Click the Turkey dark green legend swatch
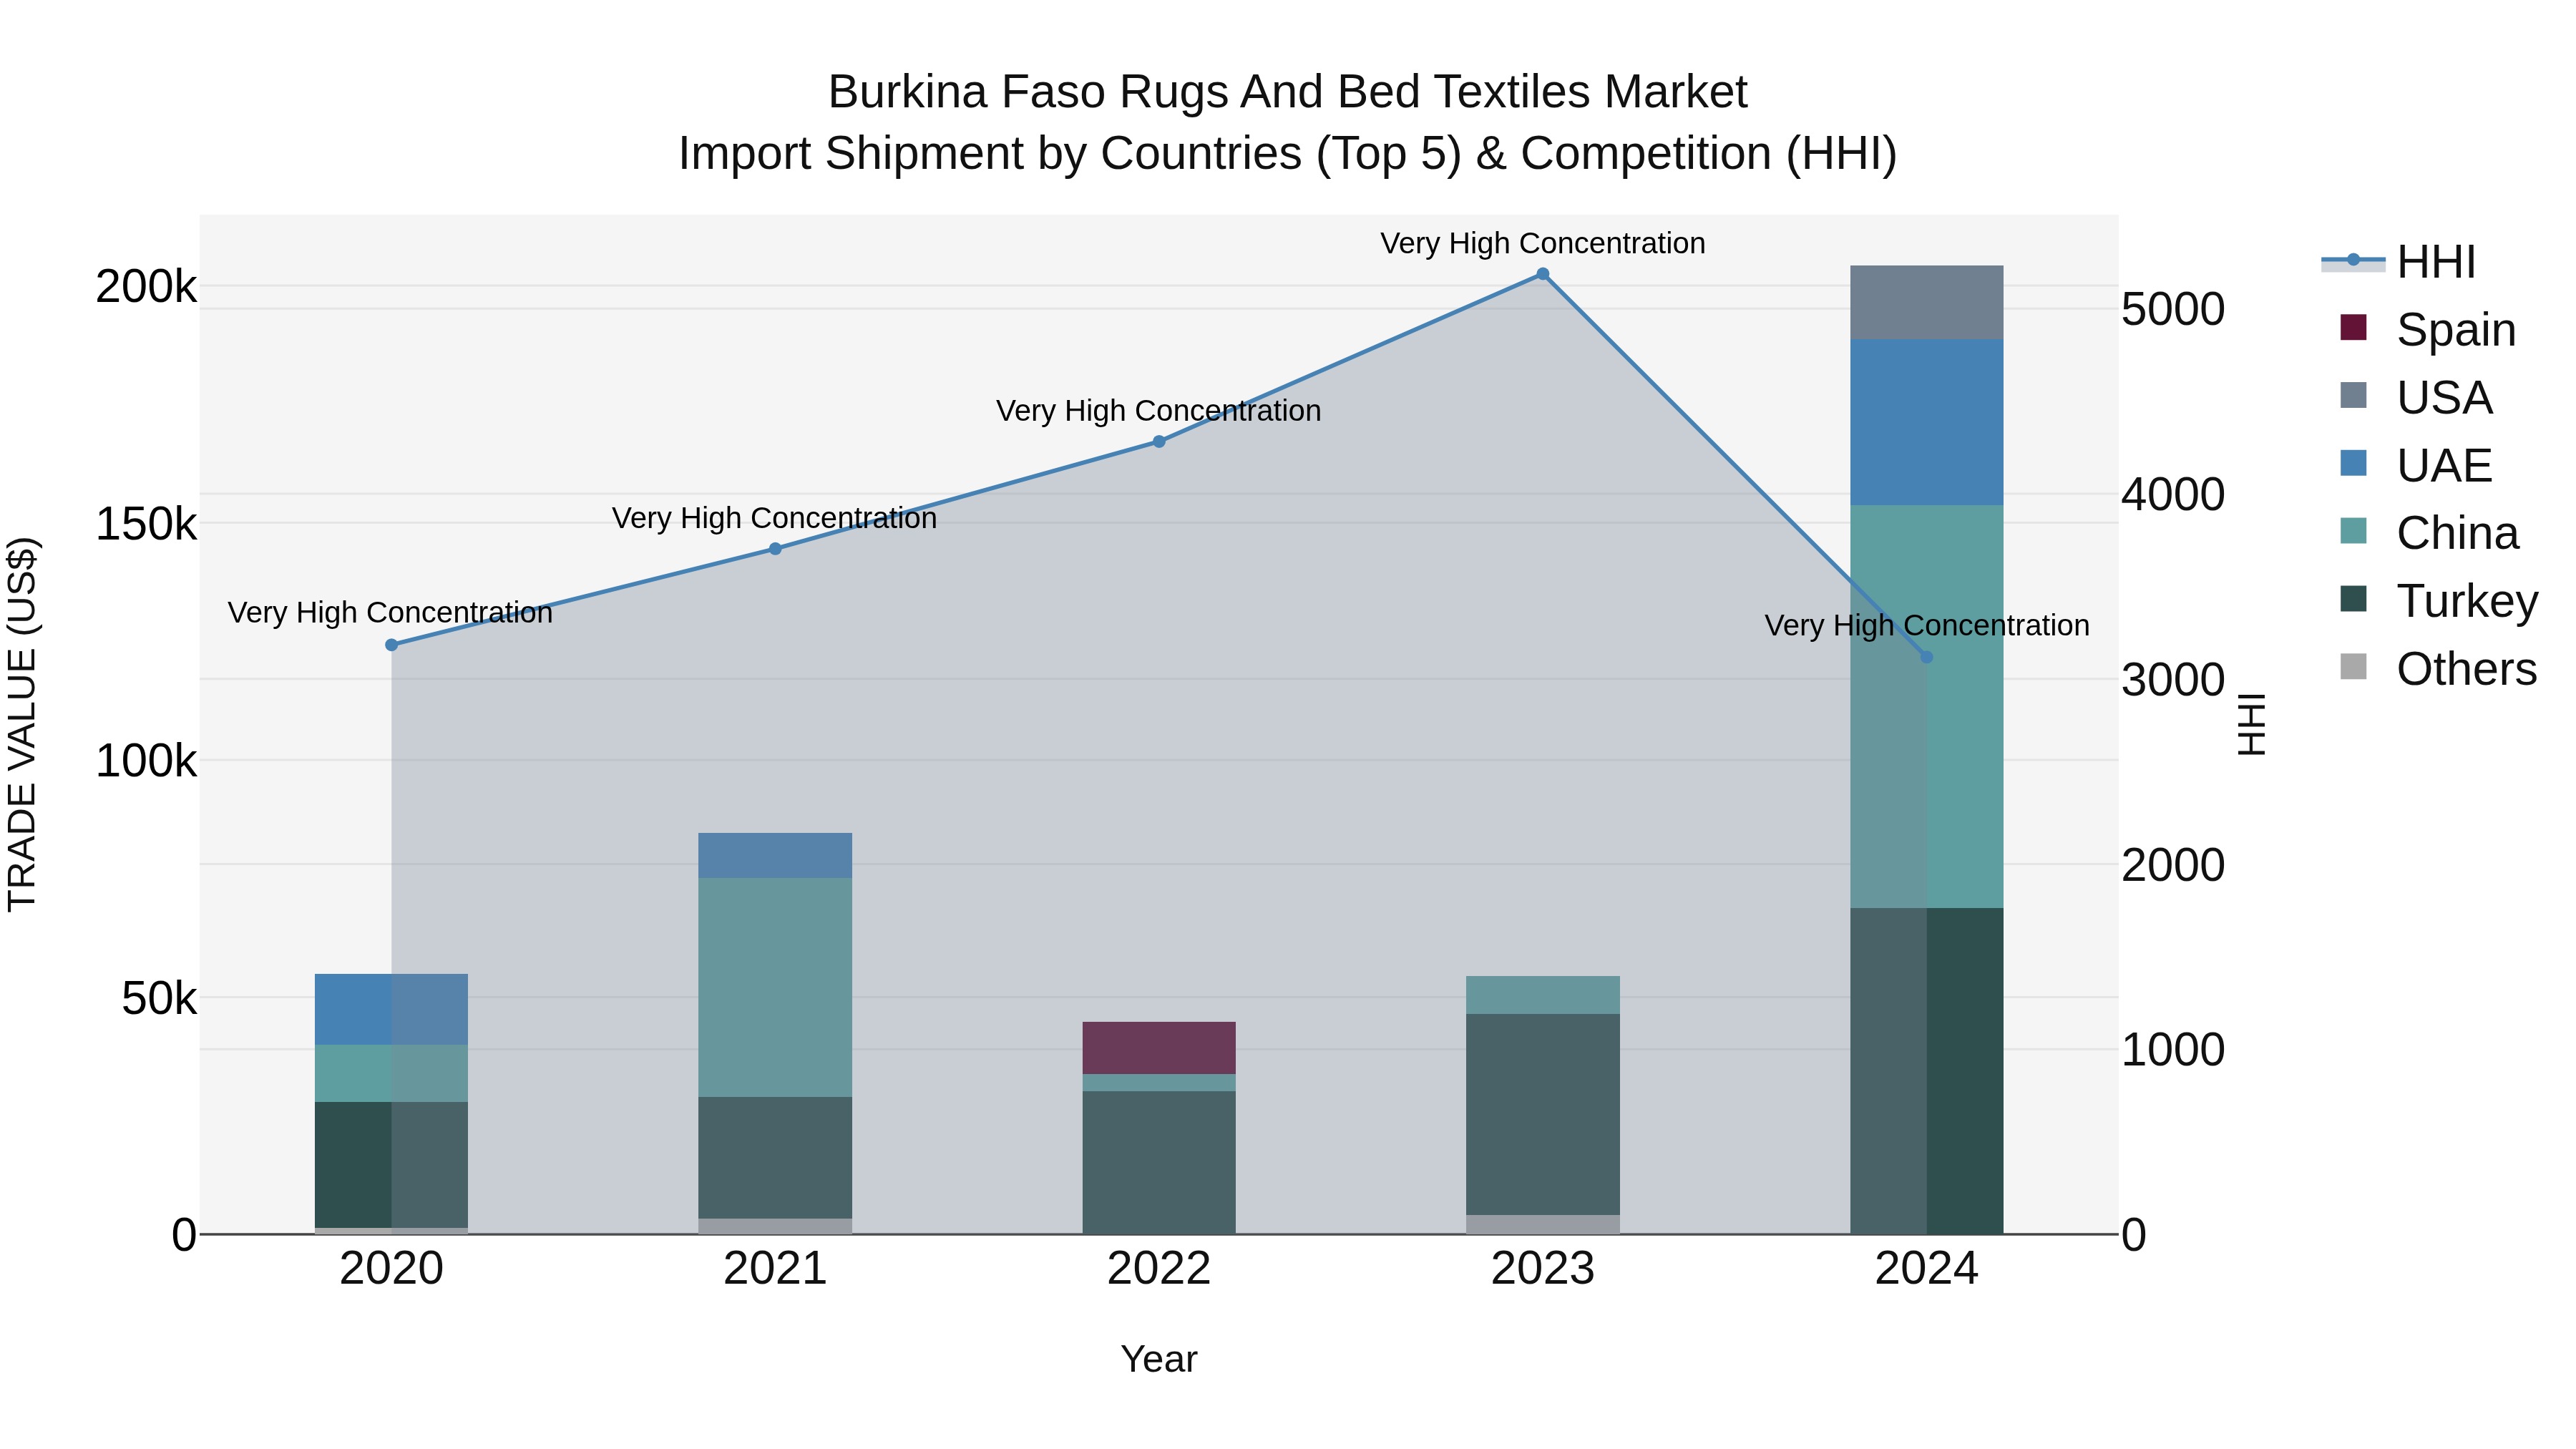This screenshot has width=2576, height=1449. [x=2354, y=599]
